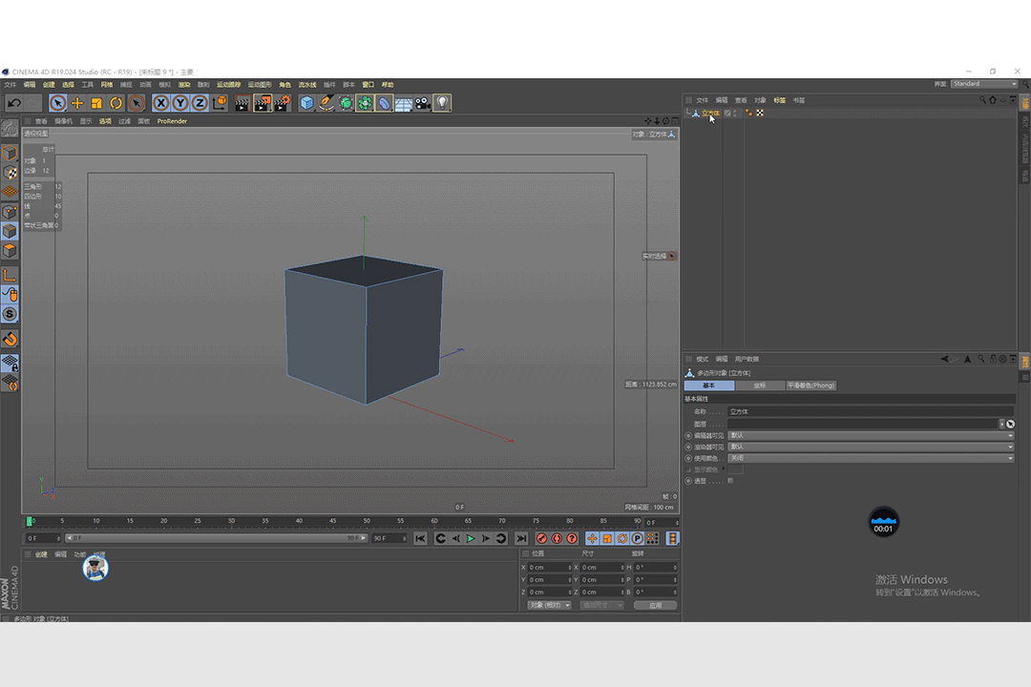
Task: Click the search icon in Object Manager
Action: [982, 100]
